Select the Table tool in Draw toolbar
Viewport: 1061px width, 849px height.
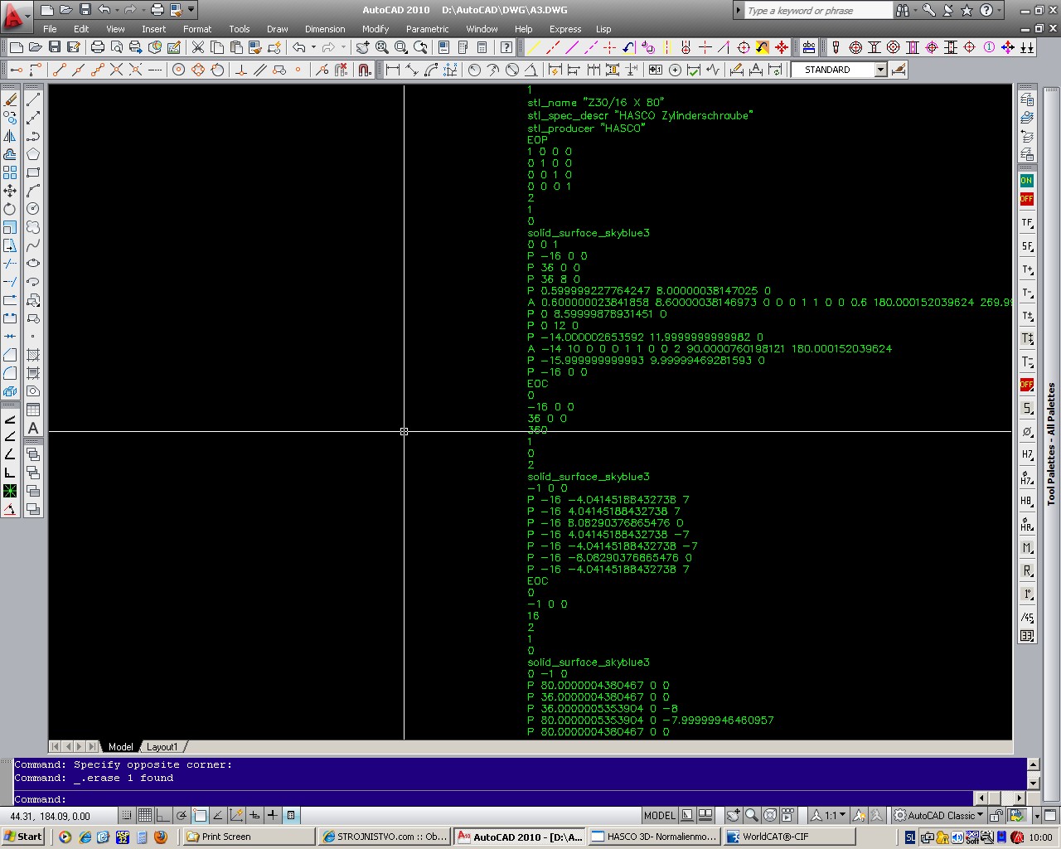point(33,410)
